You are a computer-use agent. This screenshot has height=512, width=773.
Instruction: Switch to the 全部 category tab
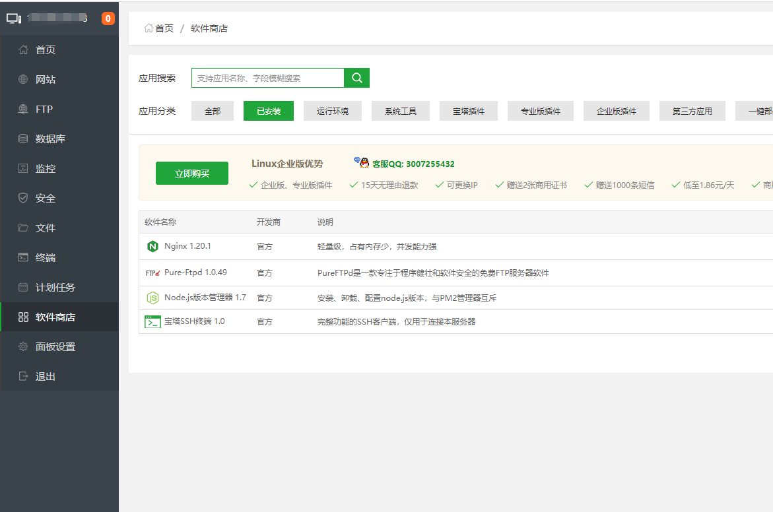point(212,111)
